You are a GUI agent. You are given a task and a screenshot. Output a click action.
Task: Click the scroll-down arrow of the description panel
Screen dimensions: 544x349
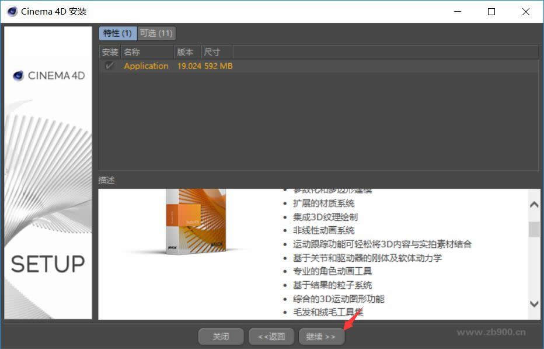(533, 303)
